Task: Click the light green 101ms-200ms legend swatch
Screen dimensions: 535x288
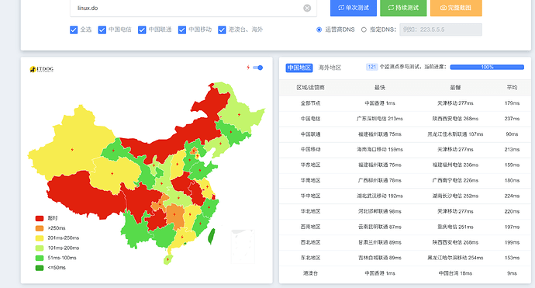Action: click(40, 248)
